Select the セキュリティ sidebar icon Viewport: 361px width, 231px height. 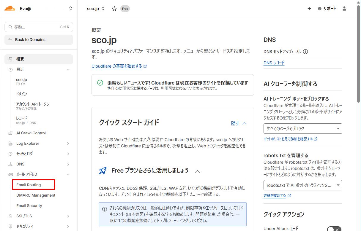(10, 226)
